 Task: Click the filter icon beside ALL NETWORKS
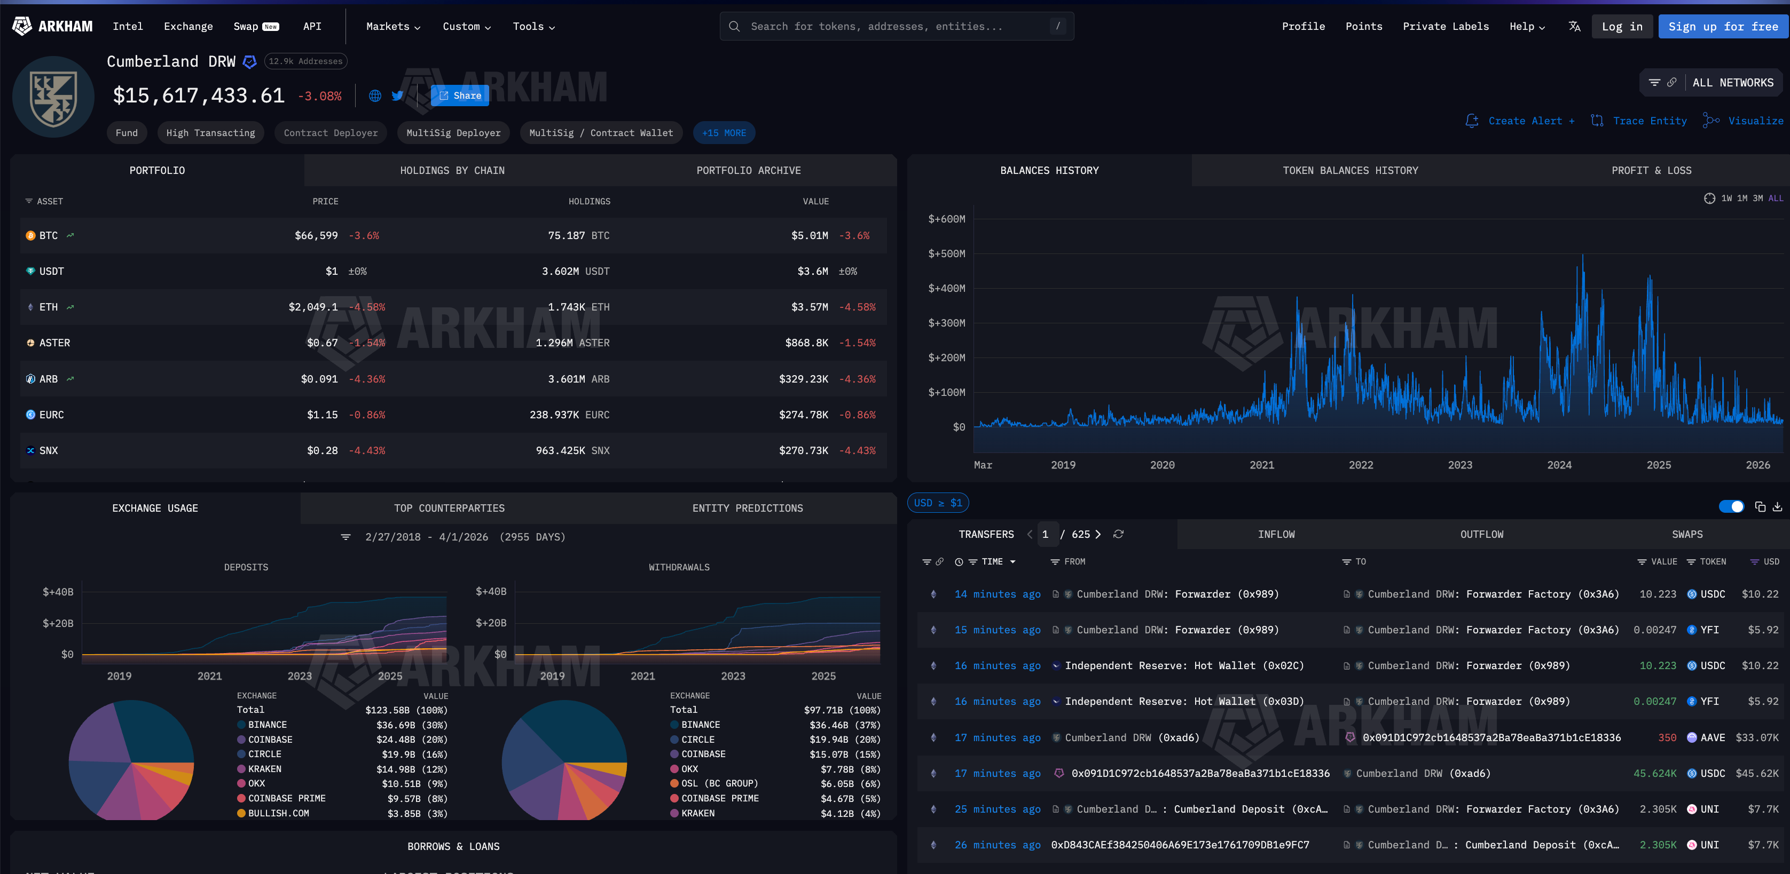pos(1654,83)
